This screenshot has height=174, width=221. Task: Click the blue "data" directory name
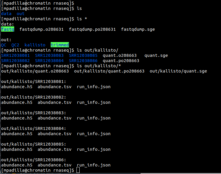click(6, 14)
